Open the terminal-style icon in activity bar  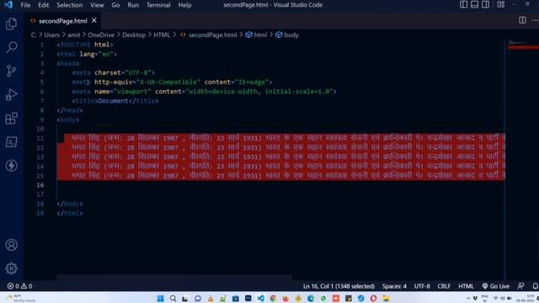pyautogui.click(x=11, y=142)
